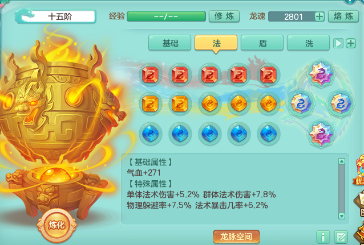
Task: Add a new scheme tab with plus
Action: (351, 43)
